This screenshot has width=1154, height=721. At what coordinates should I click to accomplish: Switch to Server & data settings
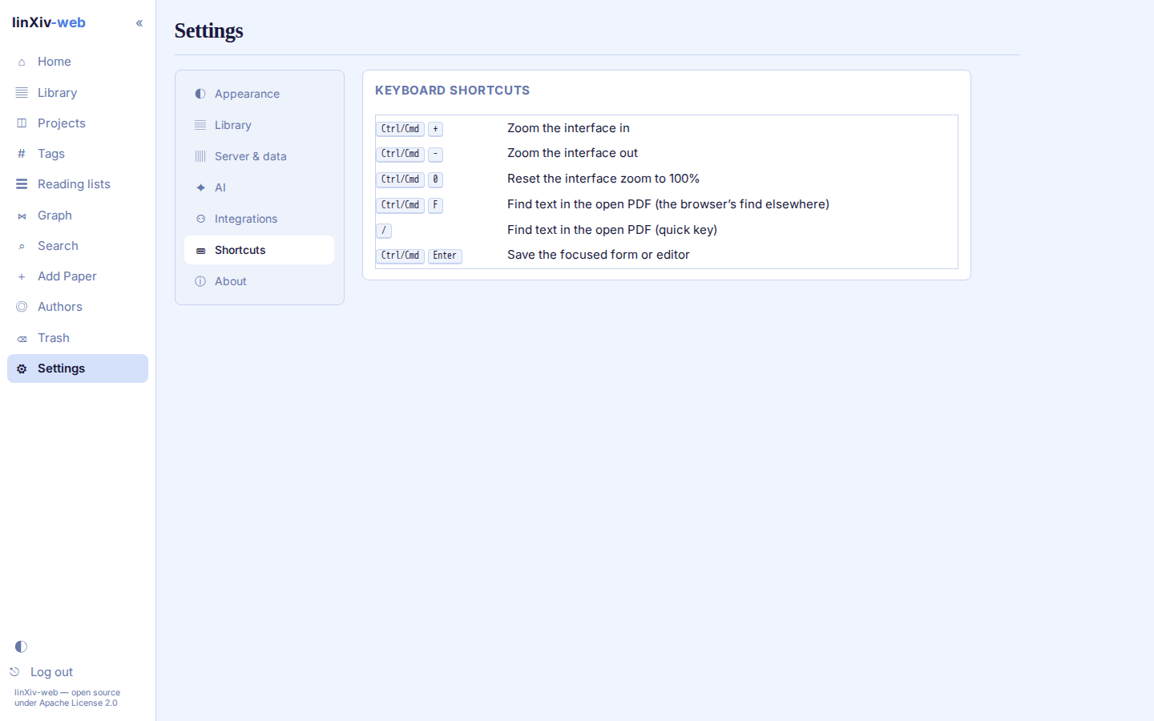point(259,156)
